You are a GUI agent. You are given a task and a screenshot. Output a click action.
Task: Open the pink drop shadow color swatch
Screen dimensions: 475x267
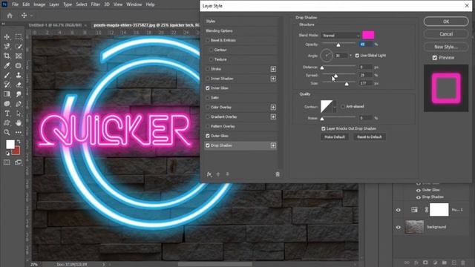coord(368,35)
